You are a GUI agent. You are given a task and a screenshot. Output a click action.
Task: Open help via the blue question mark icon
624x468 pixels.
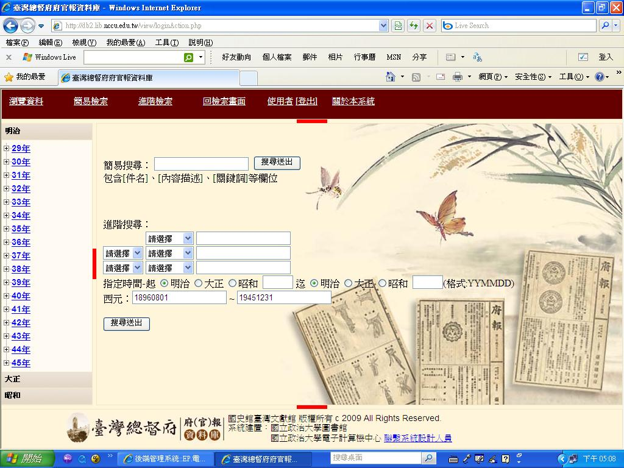[x=599, y=76]
